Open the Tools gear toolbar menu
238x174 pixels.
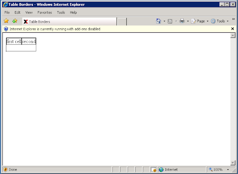[219, 21]
